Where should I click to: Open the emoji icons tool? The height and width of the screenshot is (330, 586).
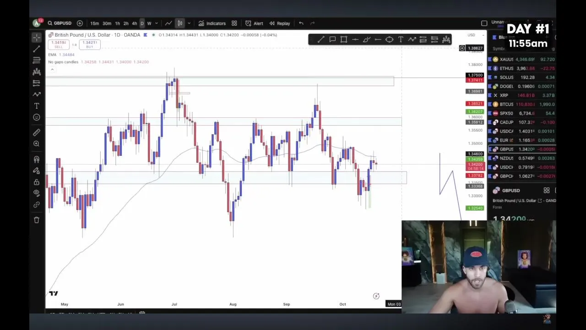37,117
